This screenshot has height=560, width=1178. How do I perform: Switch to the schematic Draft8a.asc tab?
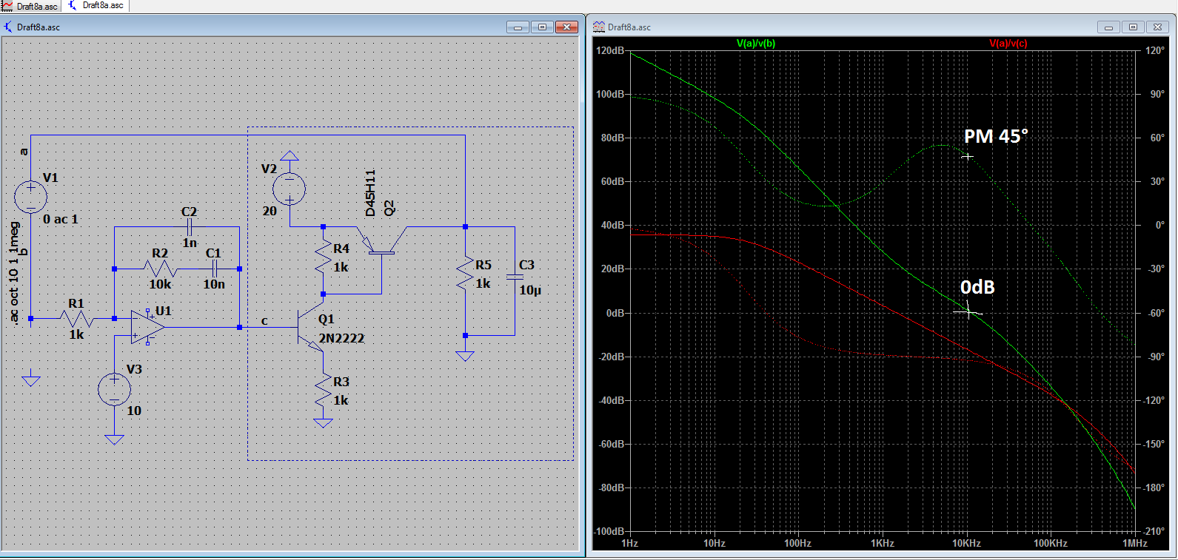pyautogui.click(x=95, y=5)
